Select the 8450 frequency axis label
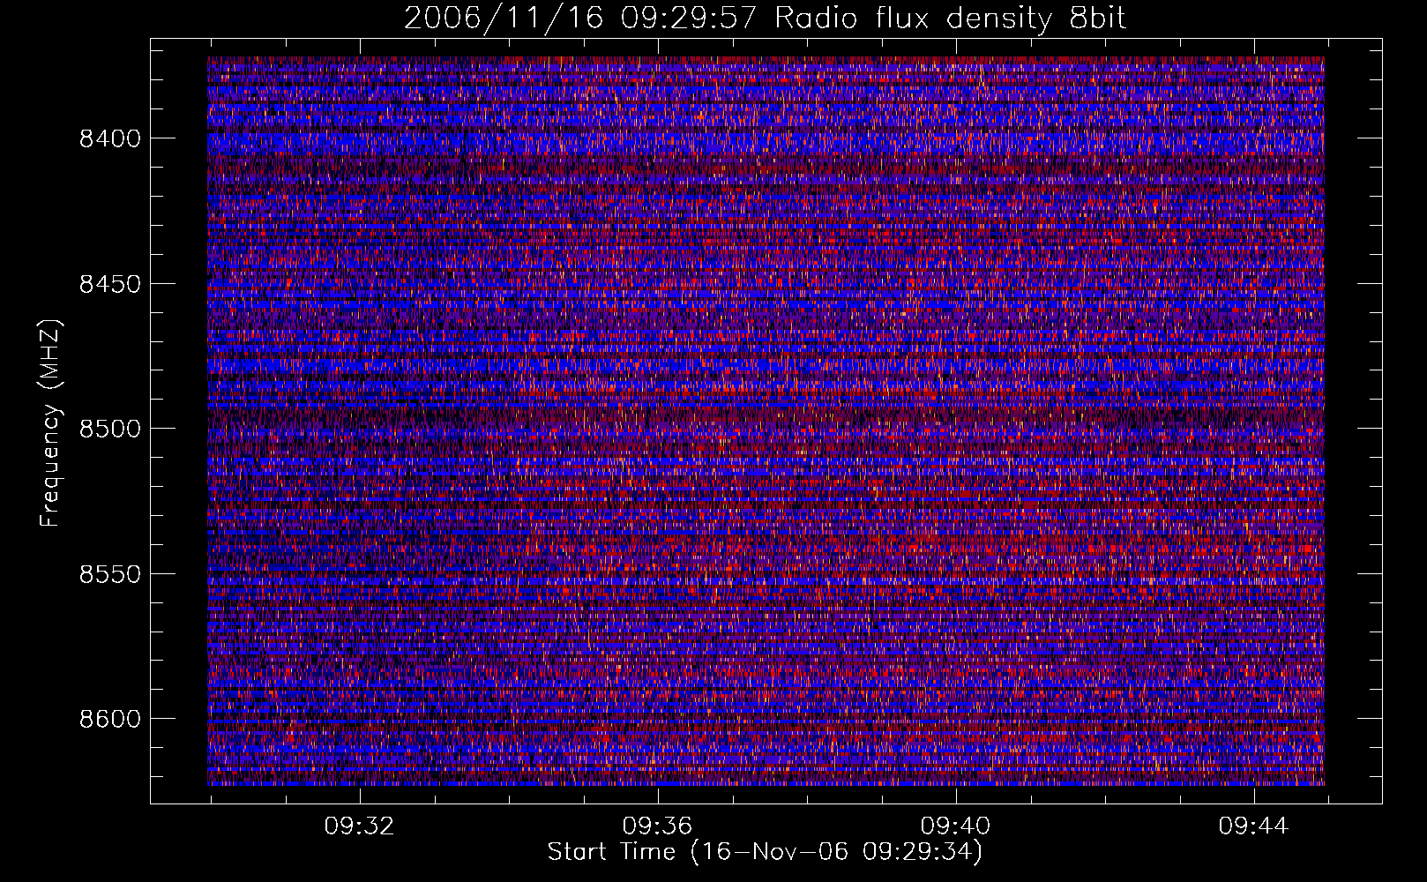 [110, 284]
